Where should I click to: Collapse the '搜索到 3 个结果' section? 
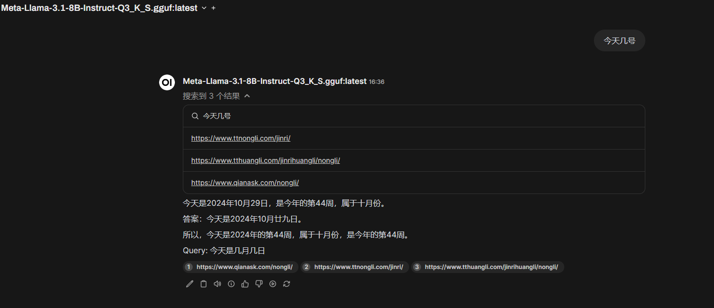pyautogui.click(x=216, y=96)
